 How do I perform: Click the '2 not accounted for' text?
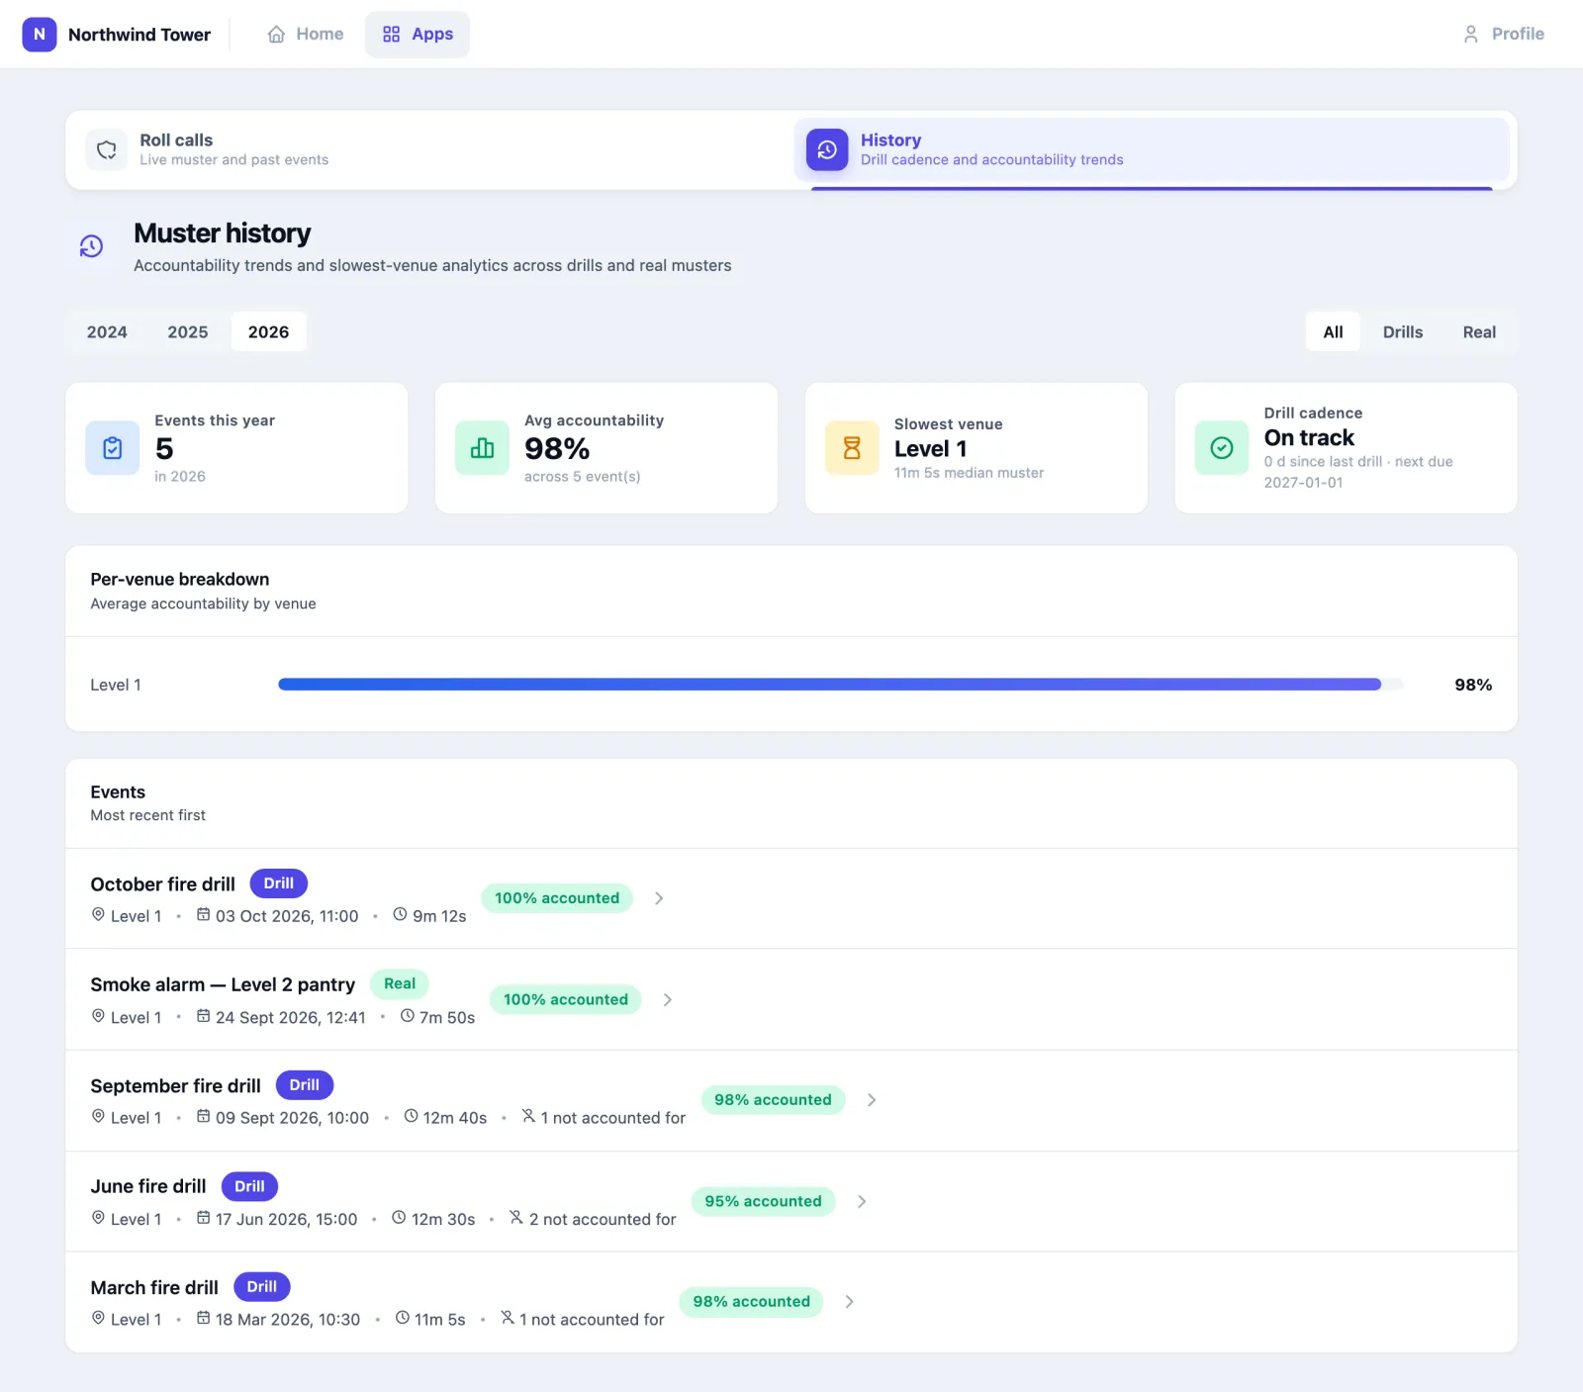603,1220
